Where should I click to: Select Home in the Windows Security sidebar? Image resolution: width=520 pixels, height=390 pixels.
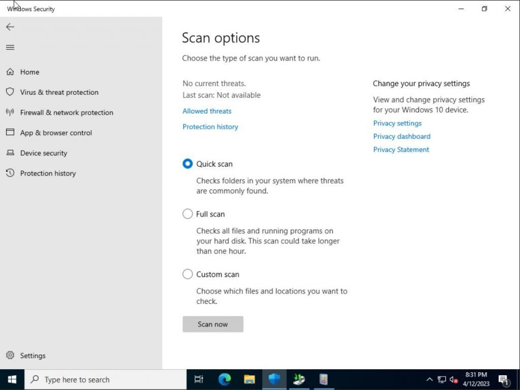(29, 72)
